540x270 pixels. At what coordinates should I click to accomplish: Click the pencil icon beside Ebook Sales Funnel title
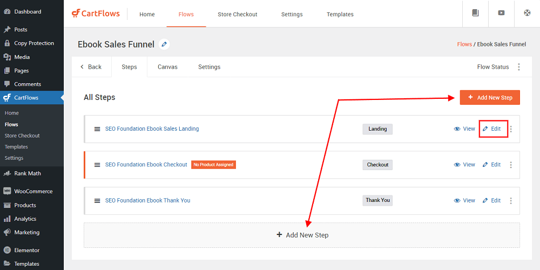pyautogui.click(x=164, y=44)
